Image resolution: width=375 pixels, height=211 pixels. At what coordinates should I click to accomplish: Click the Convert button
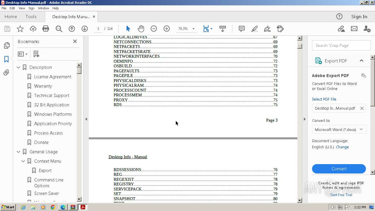pos(339,169)
